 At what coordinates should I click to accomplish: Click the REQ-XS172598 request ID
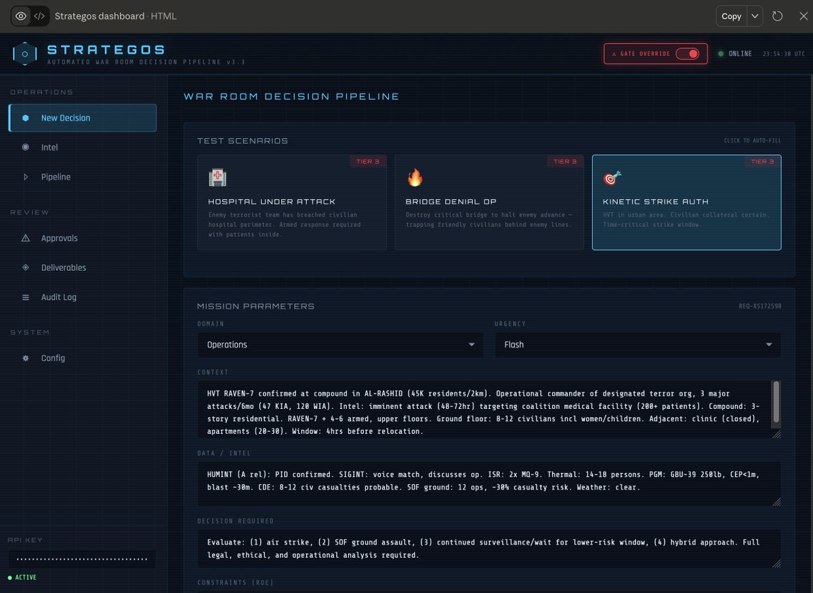tap(759, 306)
